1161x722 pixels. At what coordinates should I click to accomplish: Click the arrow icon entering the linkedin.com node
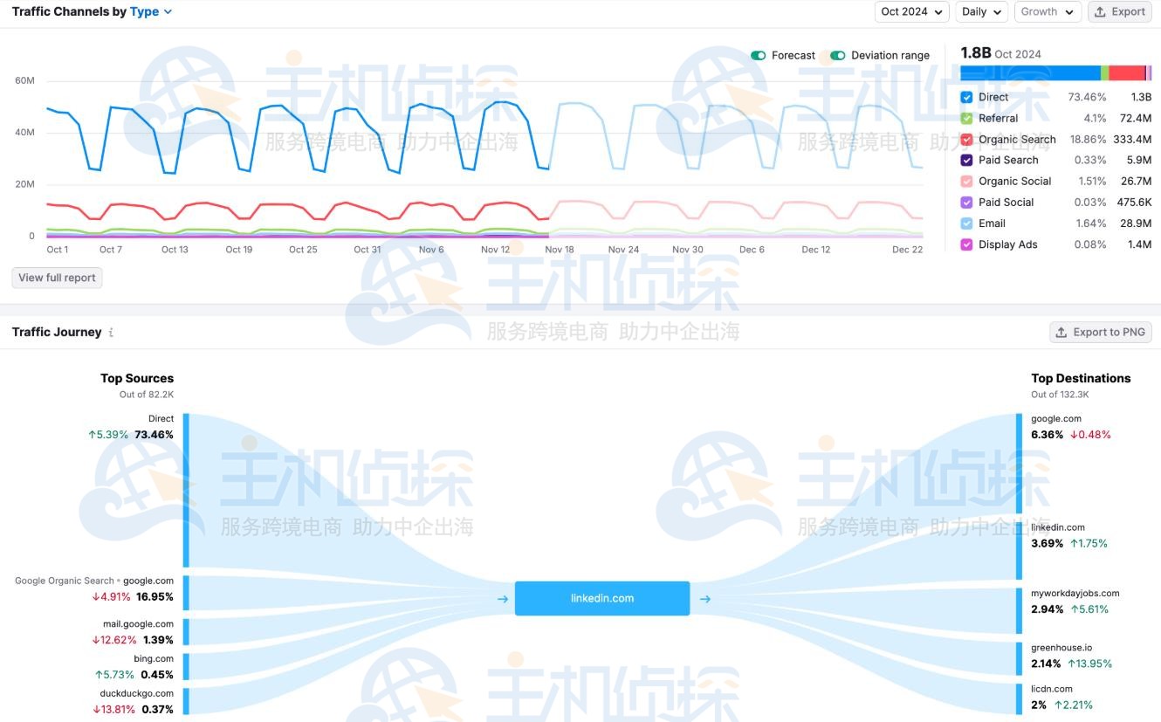pos(502,599)
